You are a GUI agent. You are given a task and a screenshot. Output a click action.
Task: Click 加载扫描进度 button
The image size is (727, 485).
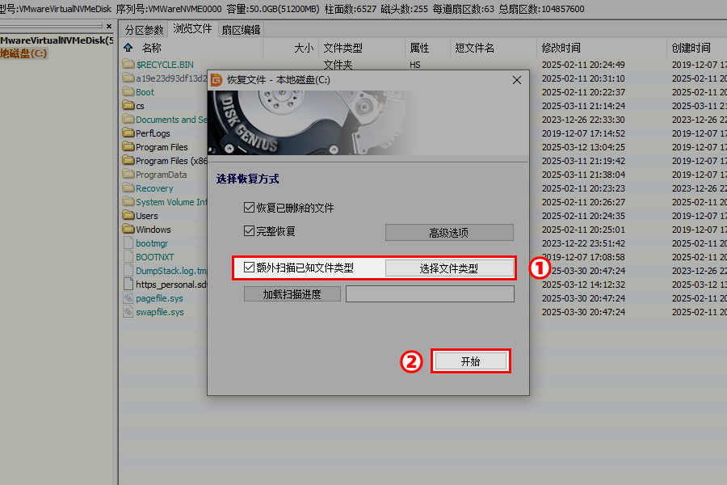pyautogui.click(x=292, y=294)
